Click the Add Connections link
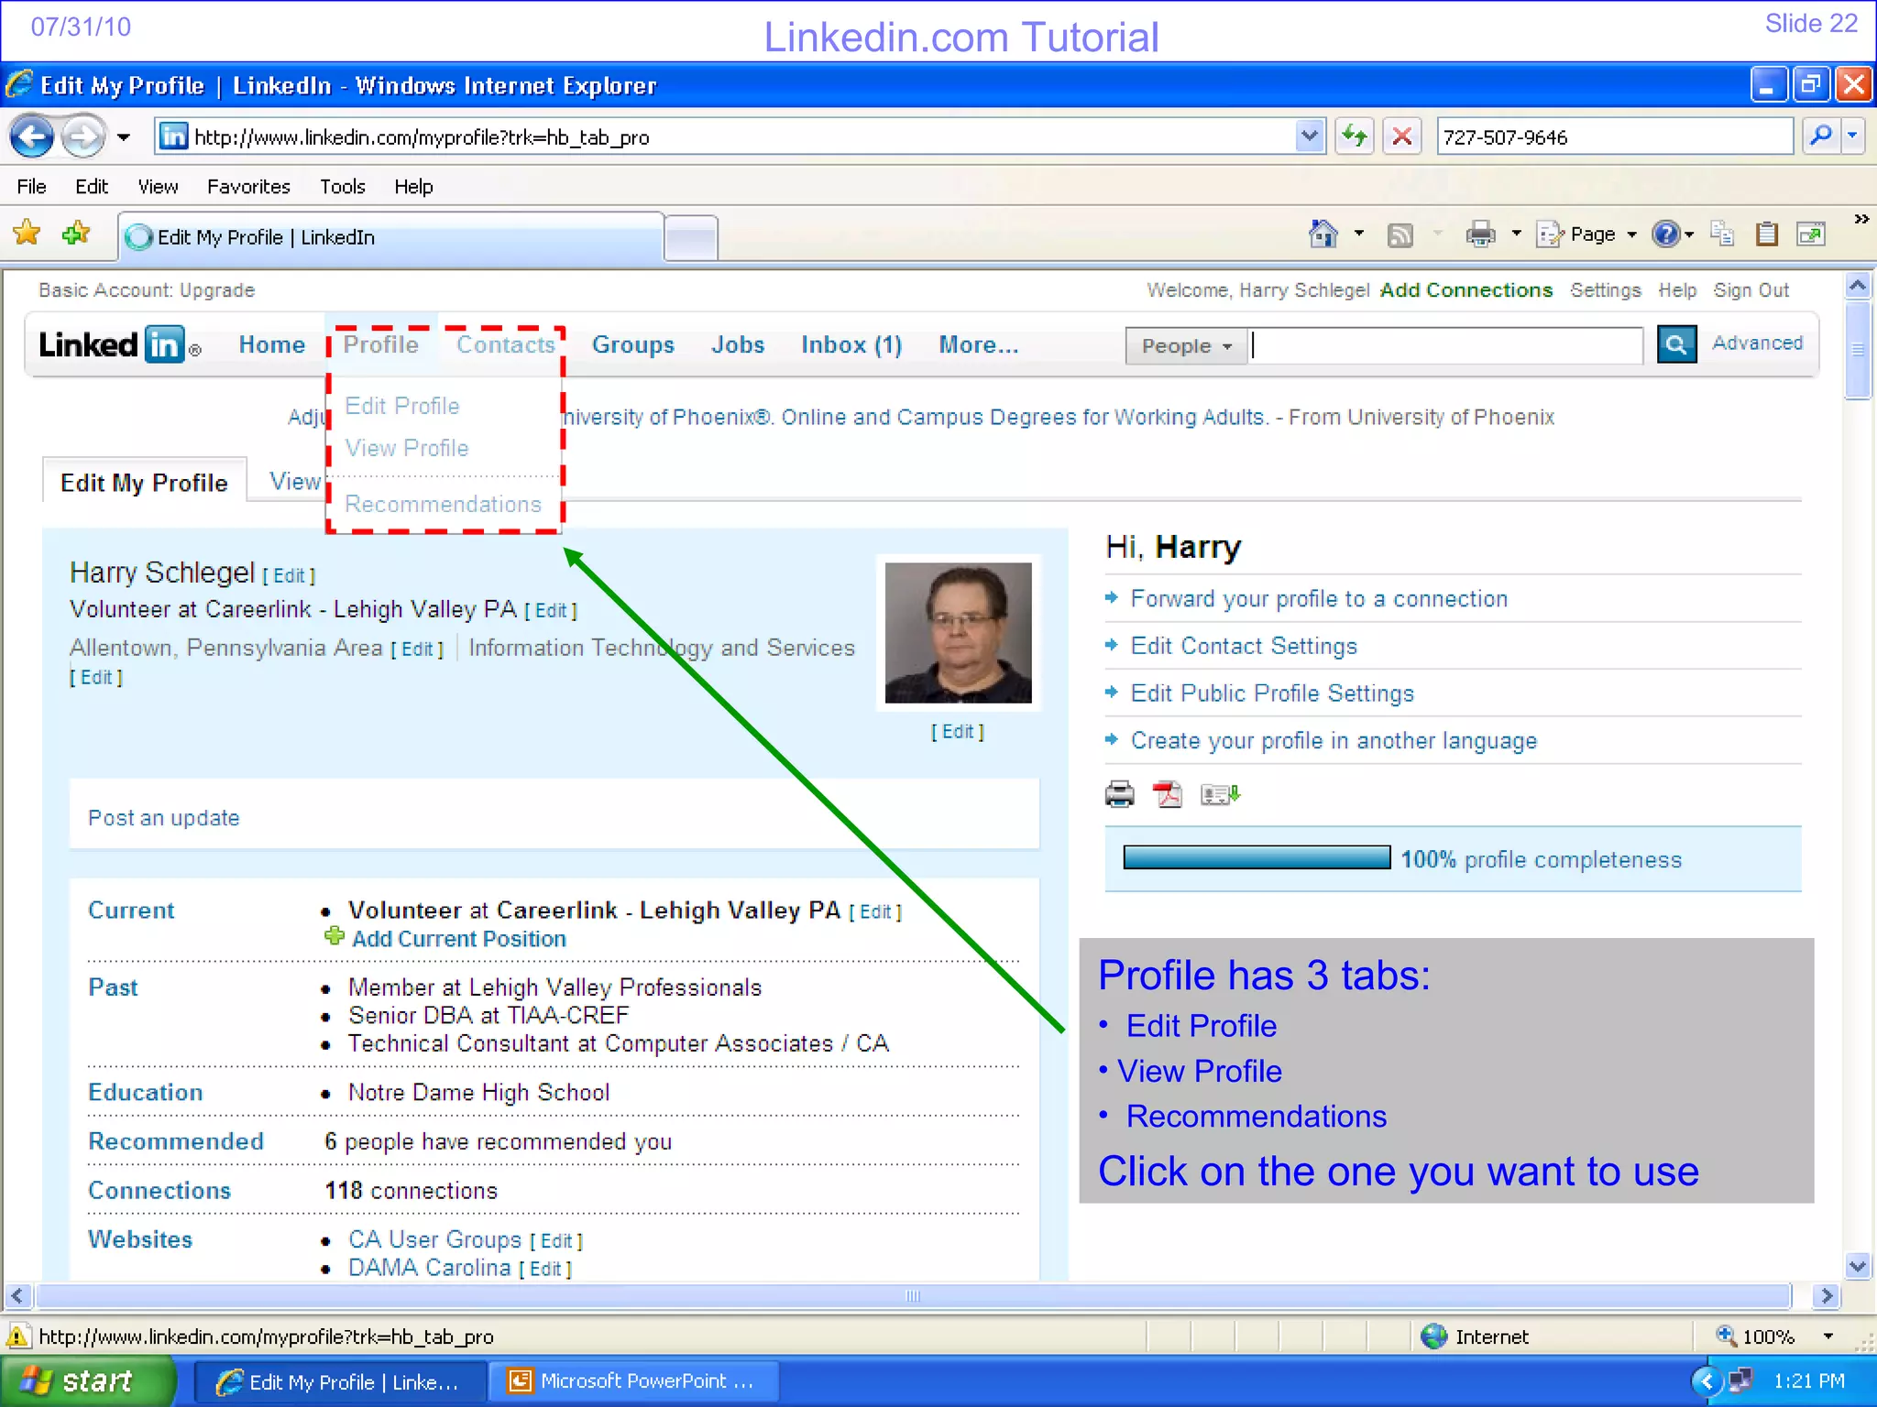The image size is (1877, 1407). coord(1466,290)
